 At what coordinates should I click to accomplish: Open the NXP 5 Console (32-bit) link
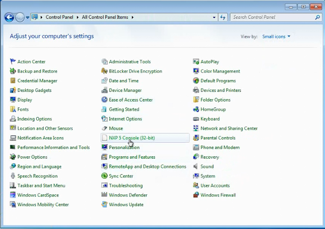coord(132,138)
